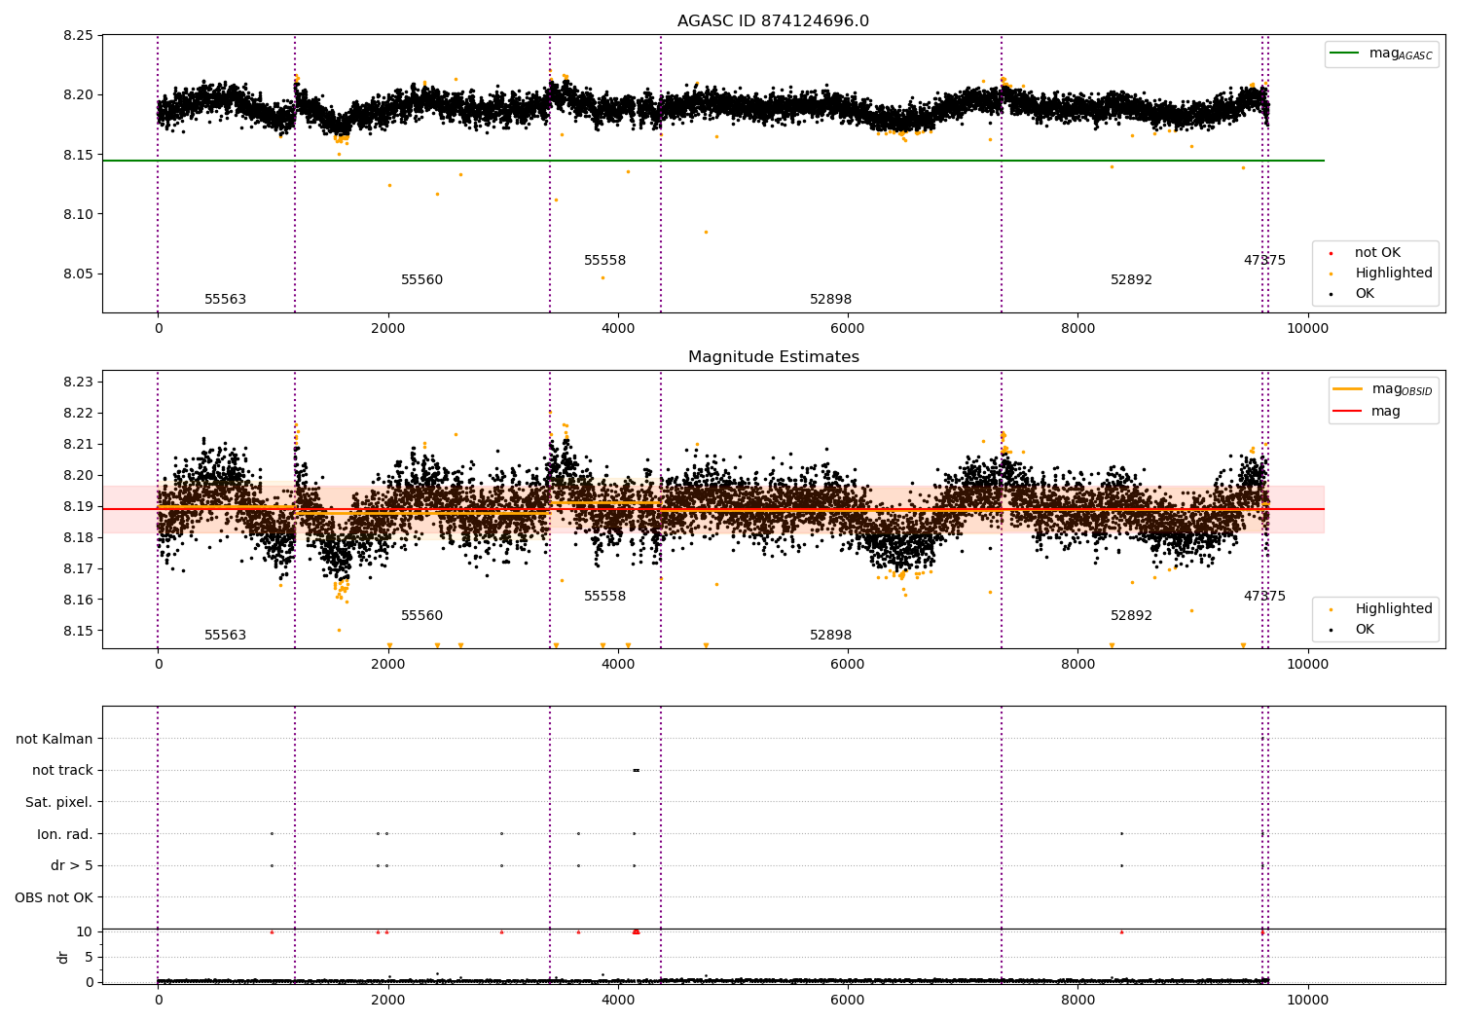Click the "OK" legend entry in middle plot

point(1365,630)
